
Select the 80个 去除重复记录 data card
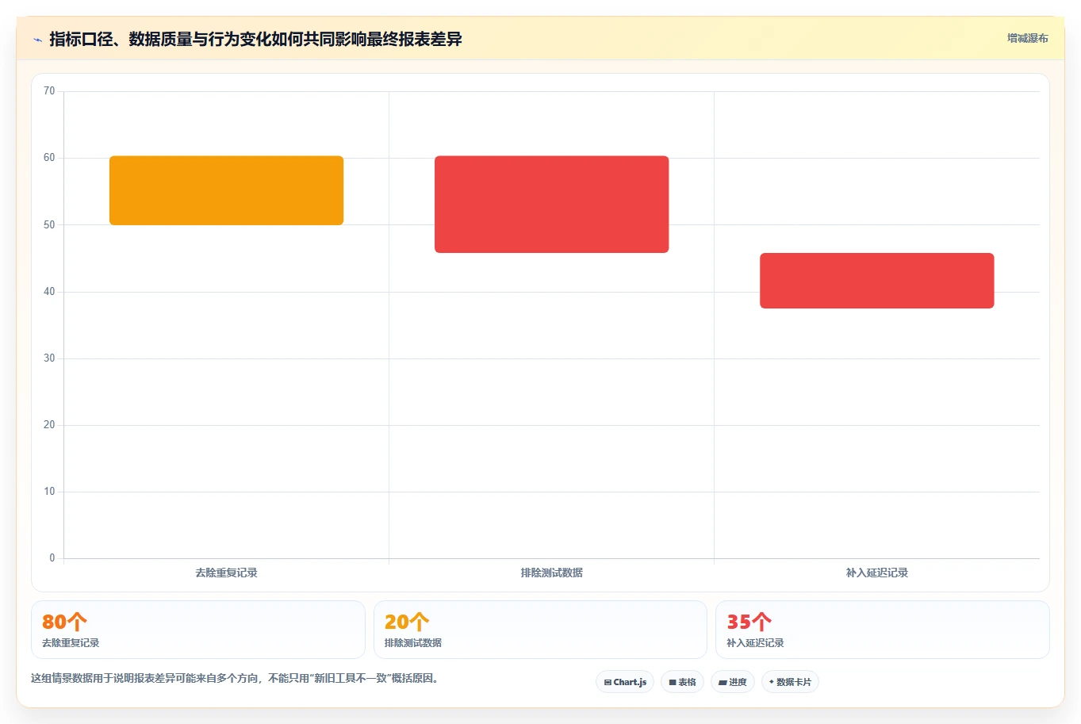[198, 630]
